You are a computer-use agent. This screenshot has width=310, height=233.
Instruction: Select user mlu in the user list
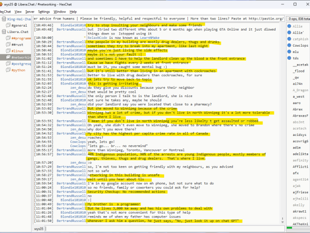tap(295, 52)
